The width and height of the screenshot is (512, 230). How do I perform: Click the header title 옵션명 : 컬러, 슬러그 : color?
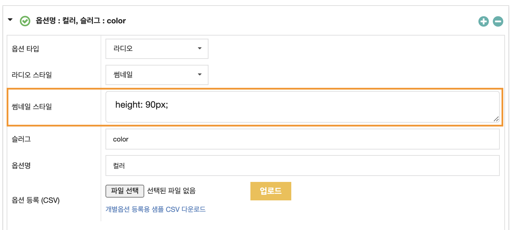click(x=81, y=21)
